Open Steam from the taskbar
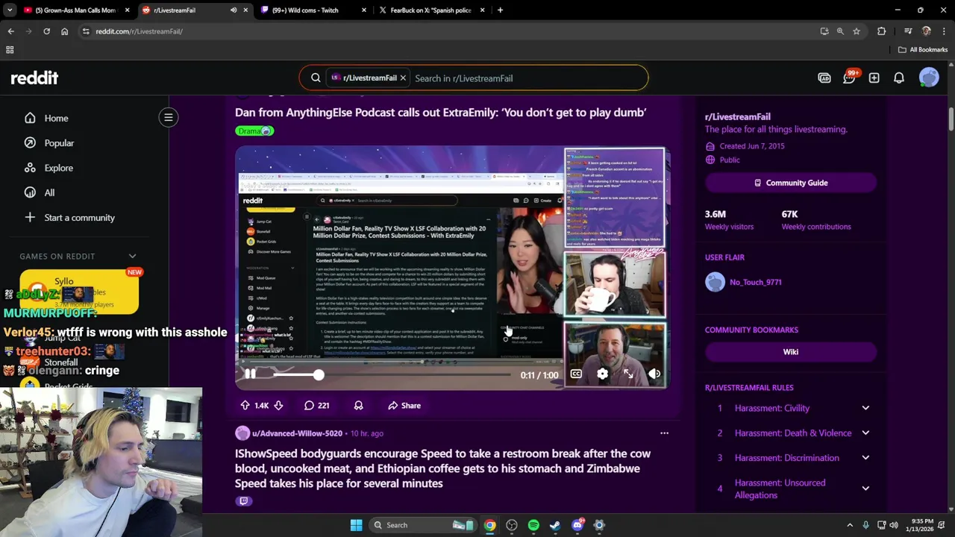This screenshot has width=955, height=537. click(x=555, y=525)
